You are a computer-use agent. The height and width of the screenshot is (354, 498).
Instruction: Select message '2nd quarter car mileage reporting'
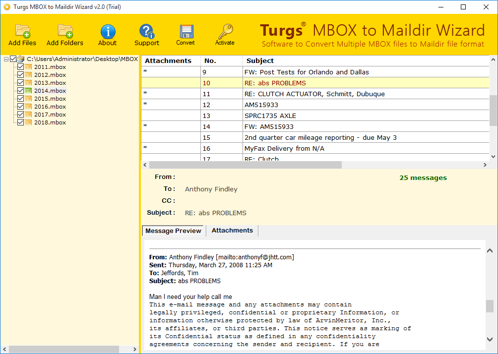coord(315,137)
